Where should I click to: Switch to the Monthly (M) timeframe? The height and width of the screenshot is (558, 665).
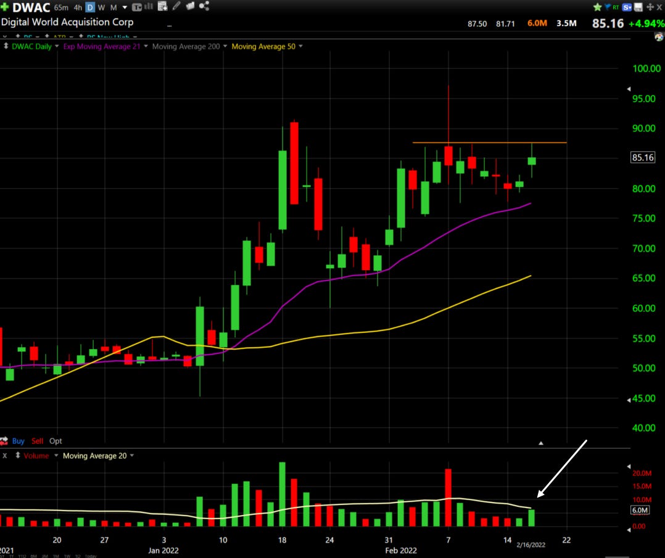(x=114, y=7)
